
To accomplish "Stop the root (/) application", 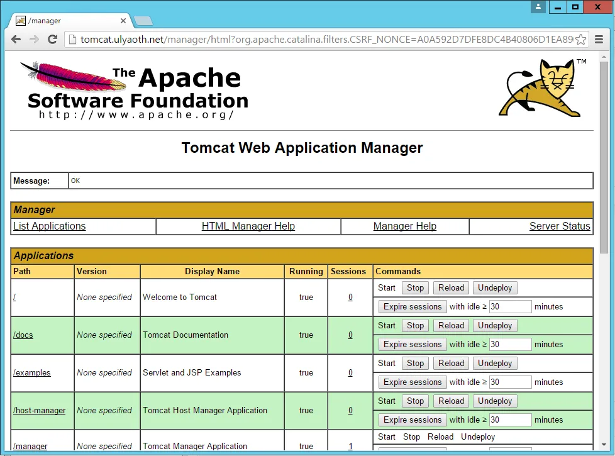I will coord(415,288).
